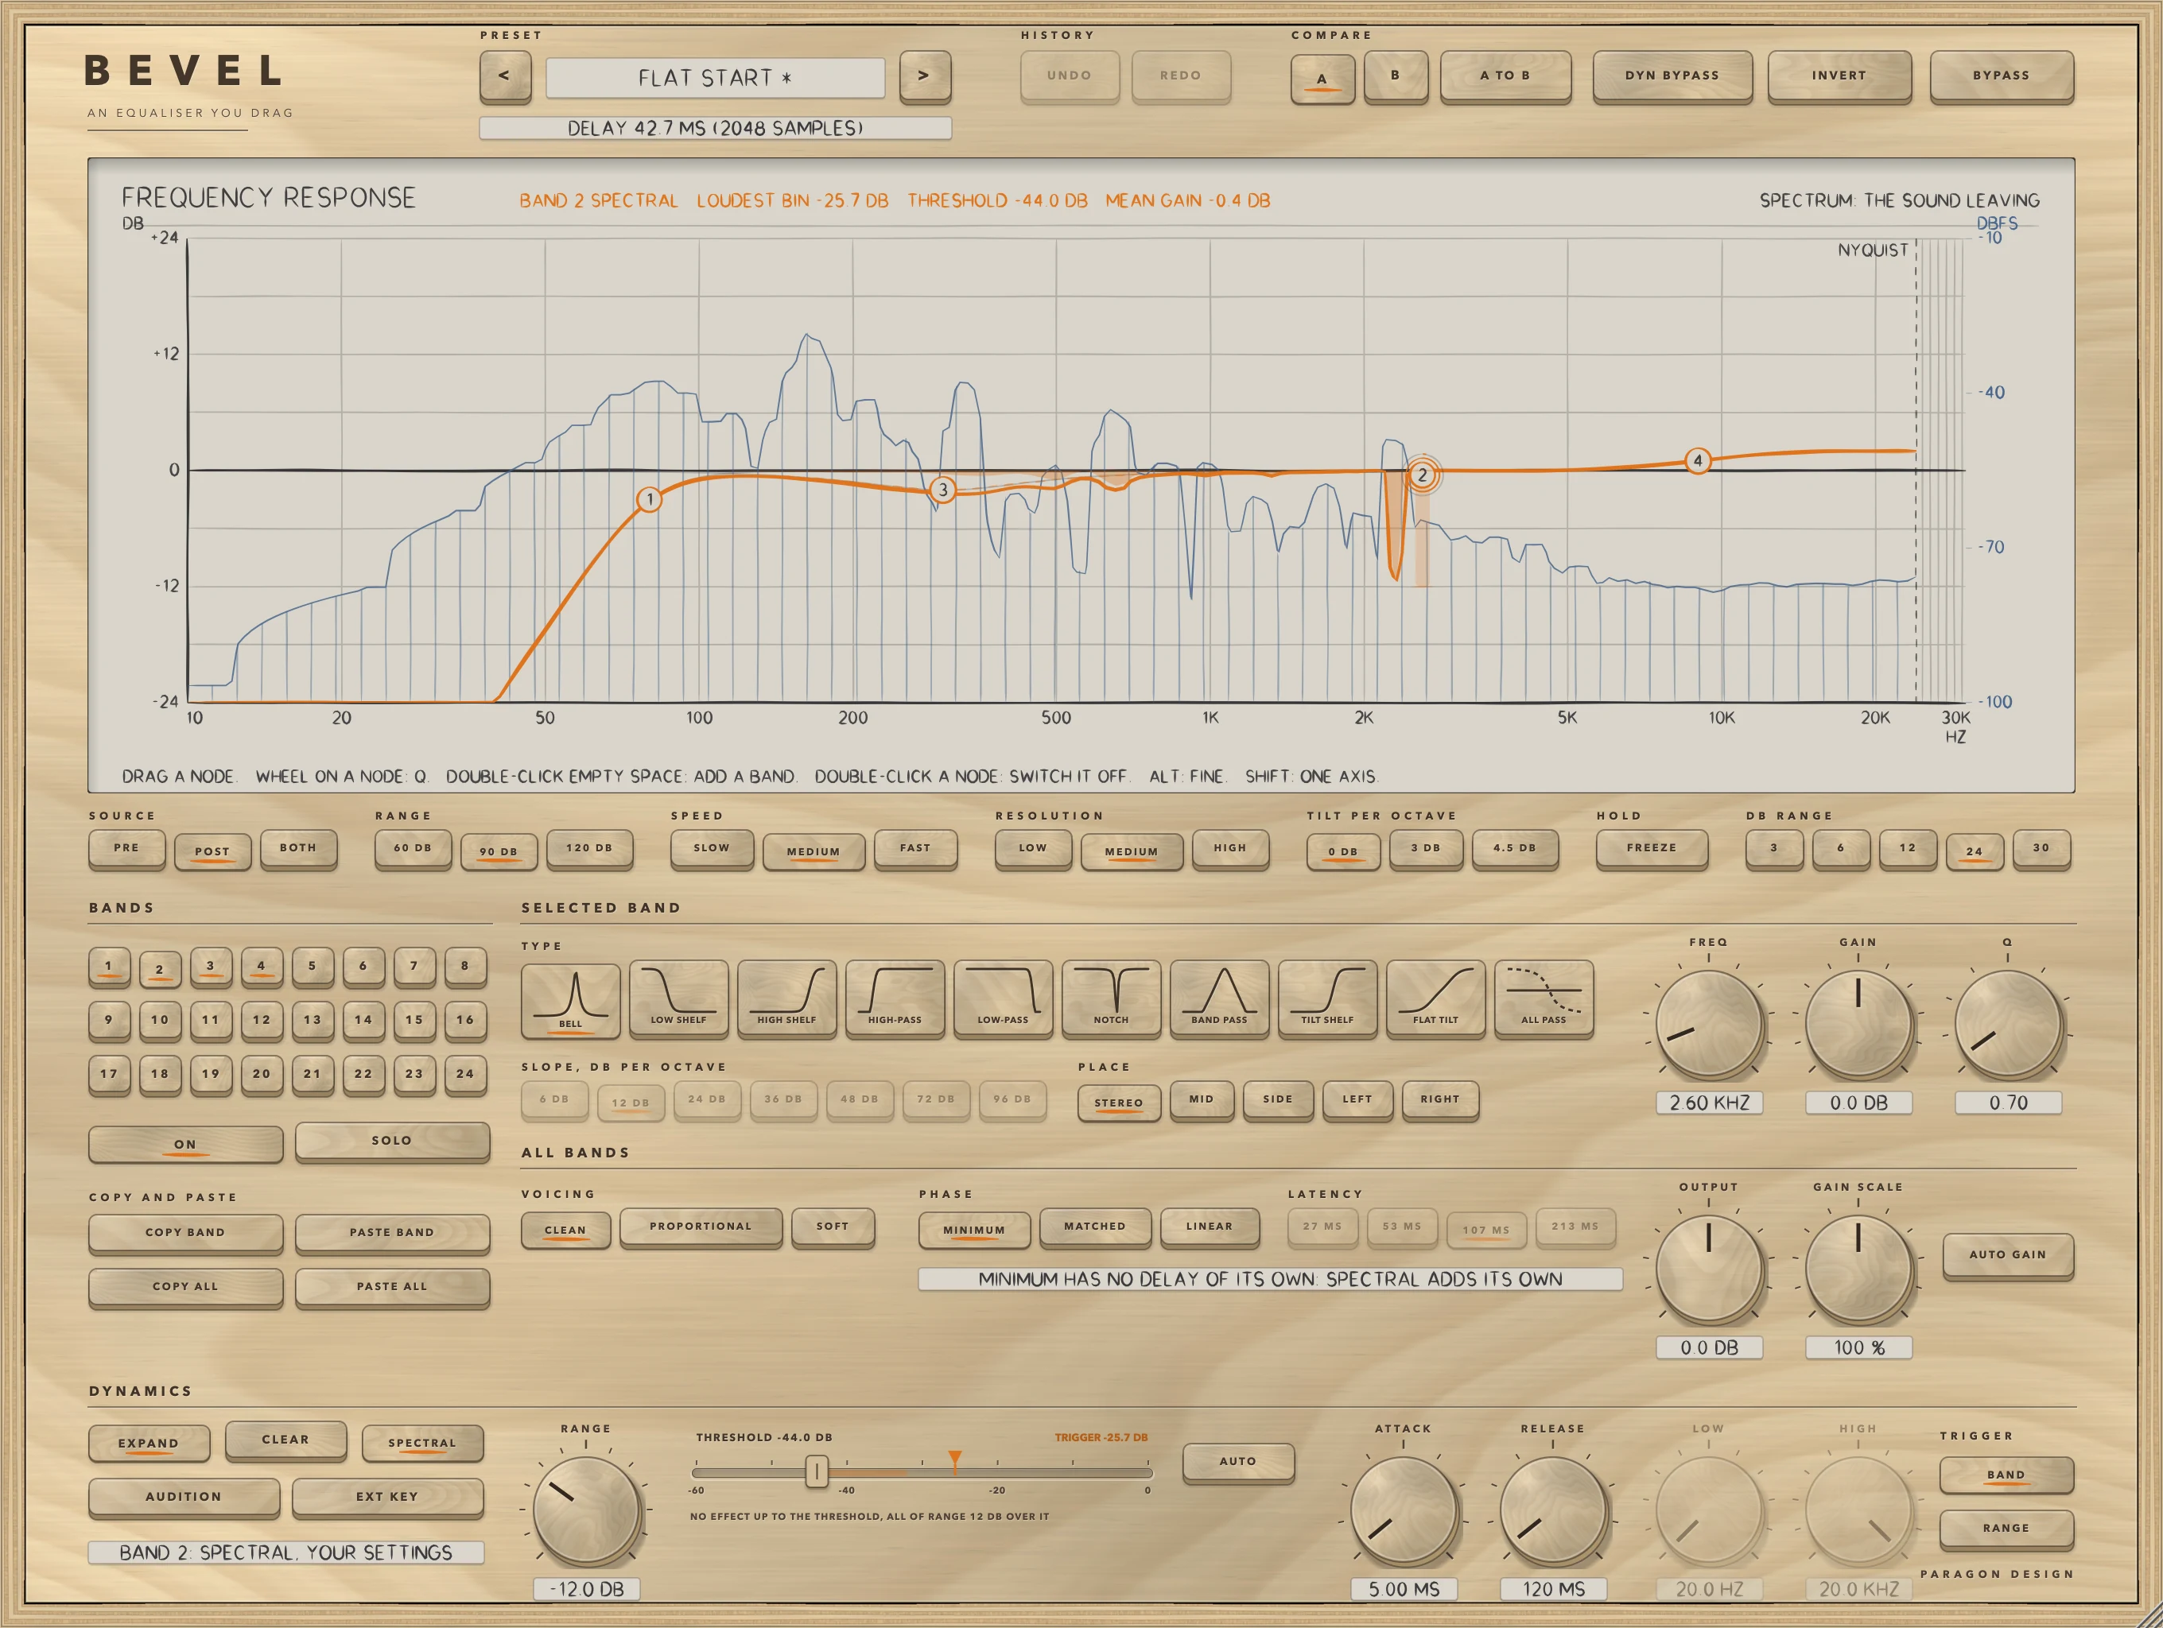This screenshot has height=1628, width=2163.
Task: Select the Flat Tilt filter type
Action: pos(1435,998)
